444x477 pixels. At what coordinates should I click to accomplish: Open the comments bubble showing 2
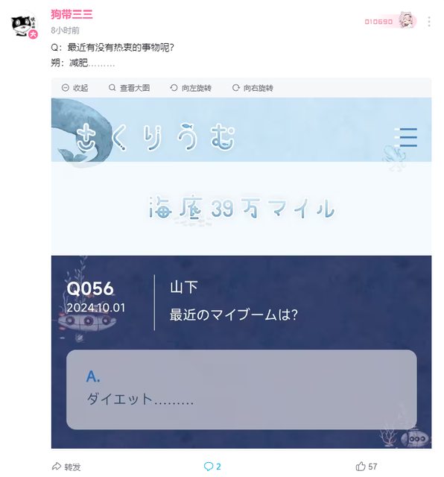coord(212,467)
